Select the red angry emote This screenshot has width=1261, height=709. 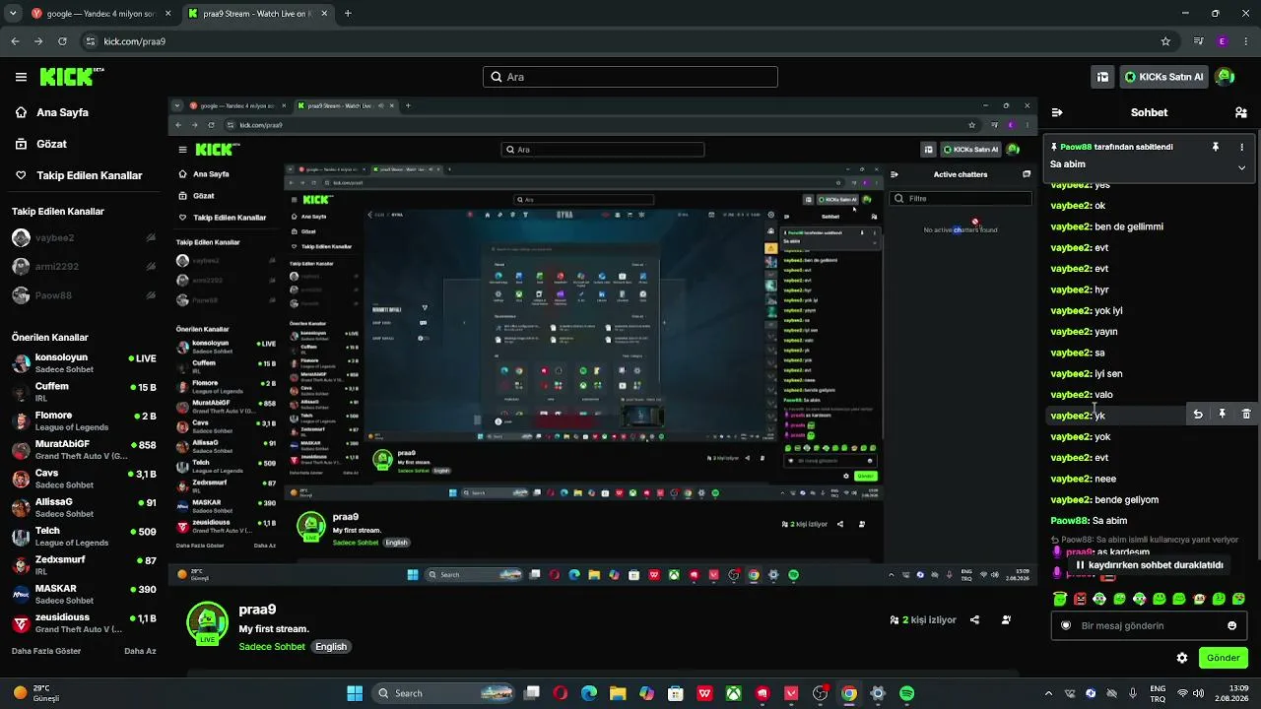click(1080, 599)
